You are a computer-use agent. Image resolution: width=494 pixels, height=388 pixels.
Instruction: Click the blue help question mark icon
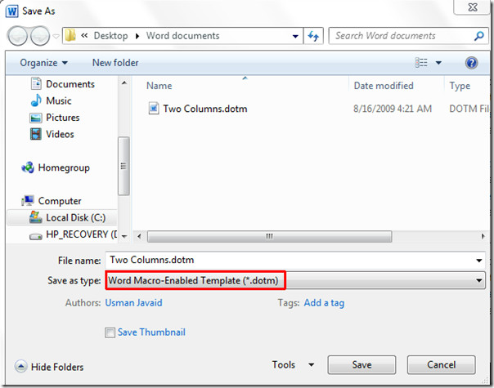tap(471, 63)
